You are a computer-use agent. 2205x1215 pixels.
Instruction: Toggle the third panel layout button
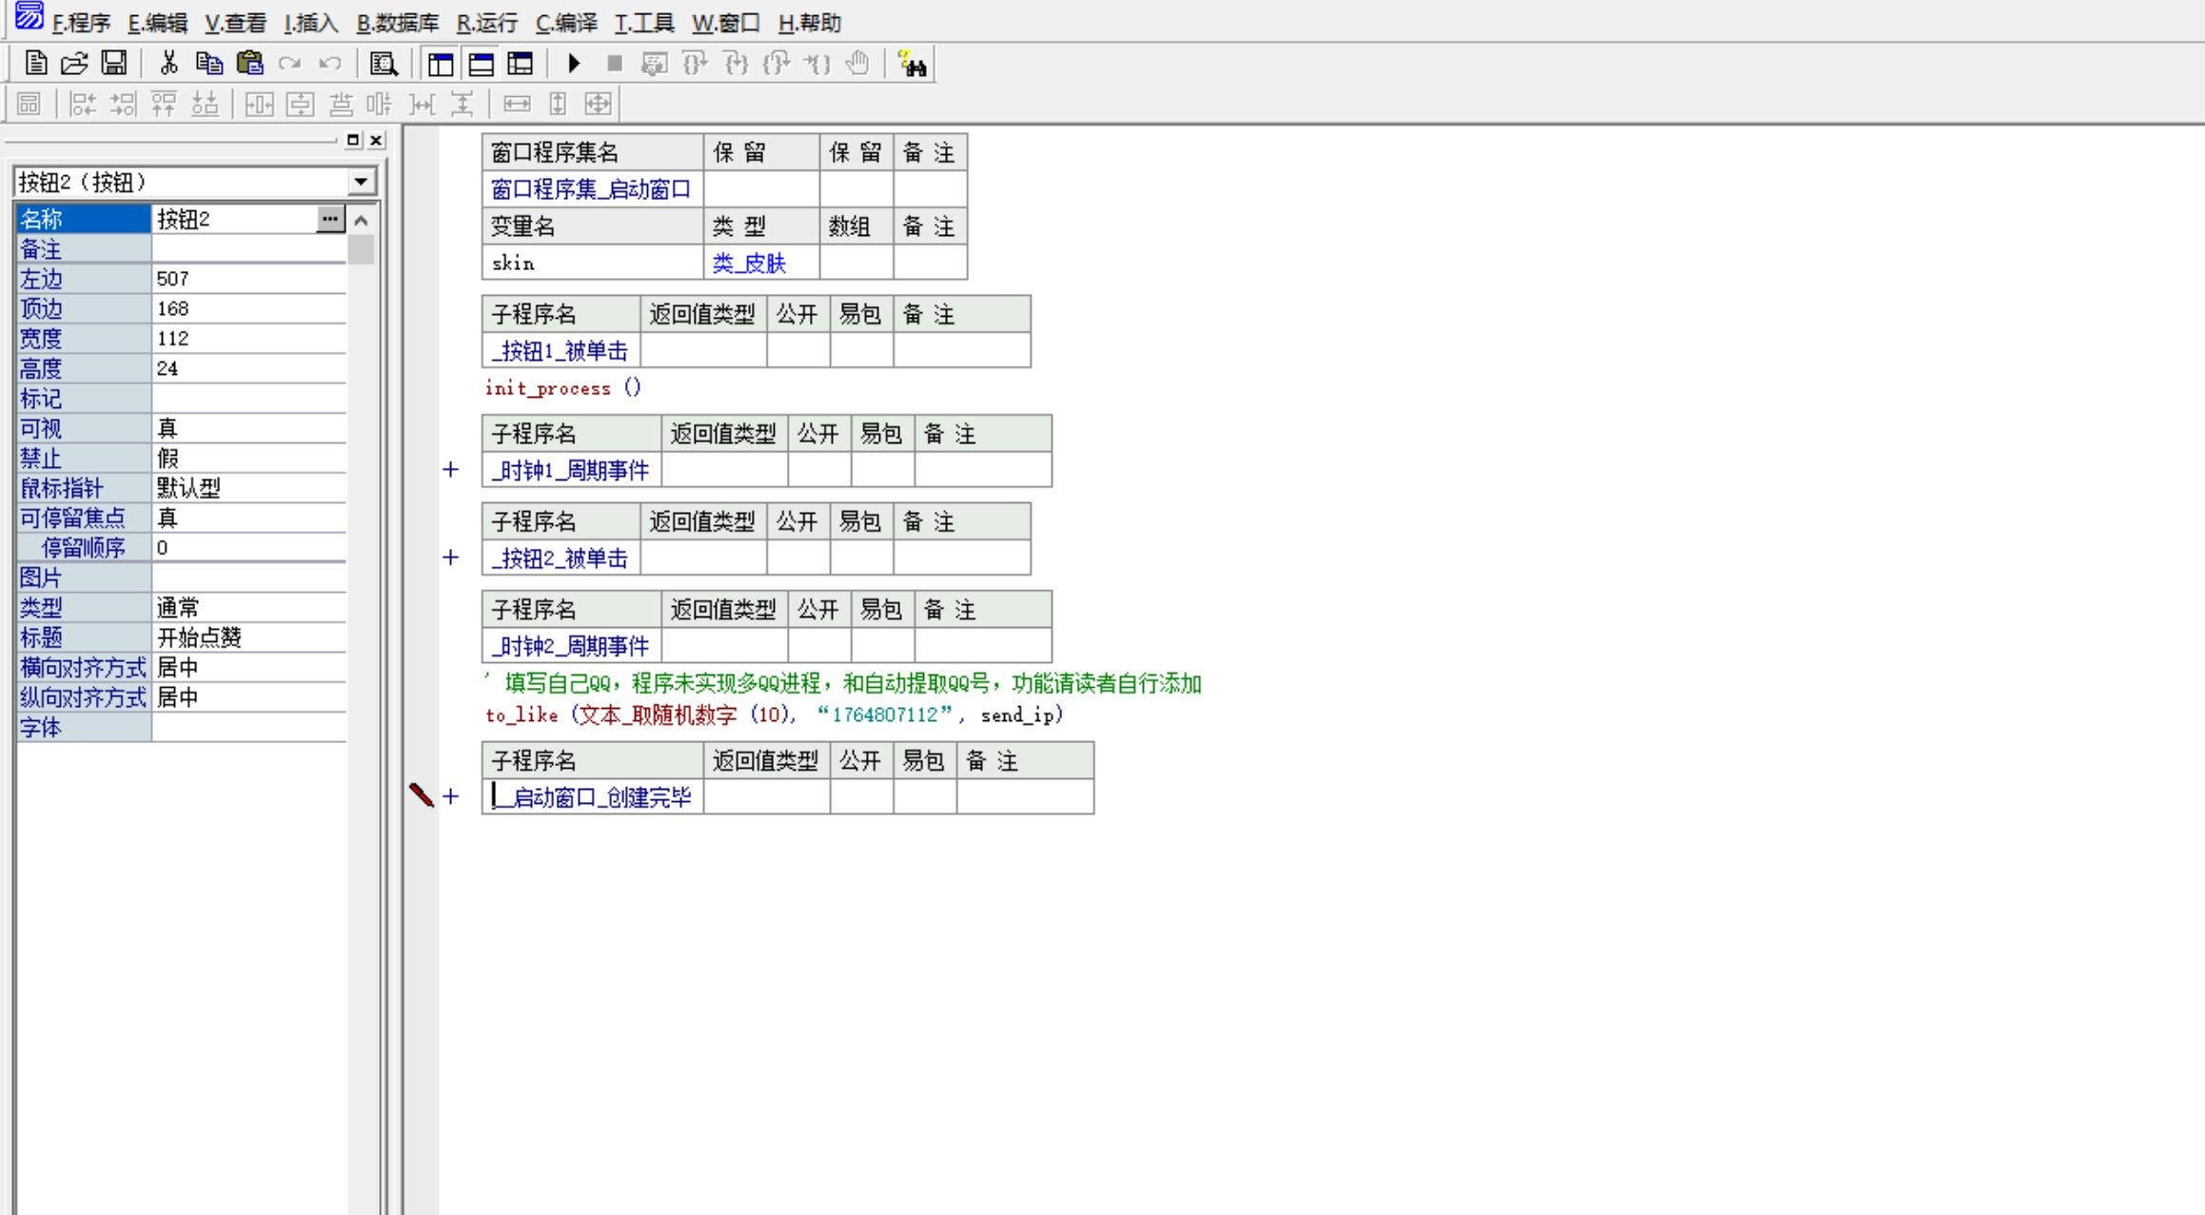[521, 64]
